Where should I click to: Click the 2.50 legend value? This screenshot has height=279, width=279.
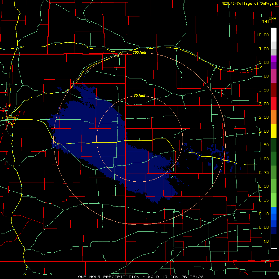[264, 117]
